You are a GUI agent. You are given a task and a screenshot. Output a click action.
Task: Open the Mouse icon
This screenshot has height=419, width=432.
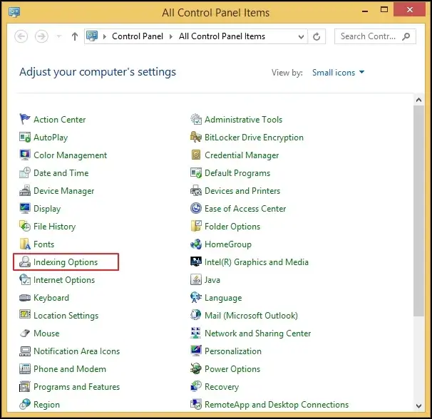pyautogui.click(x=25, y=333)
